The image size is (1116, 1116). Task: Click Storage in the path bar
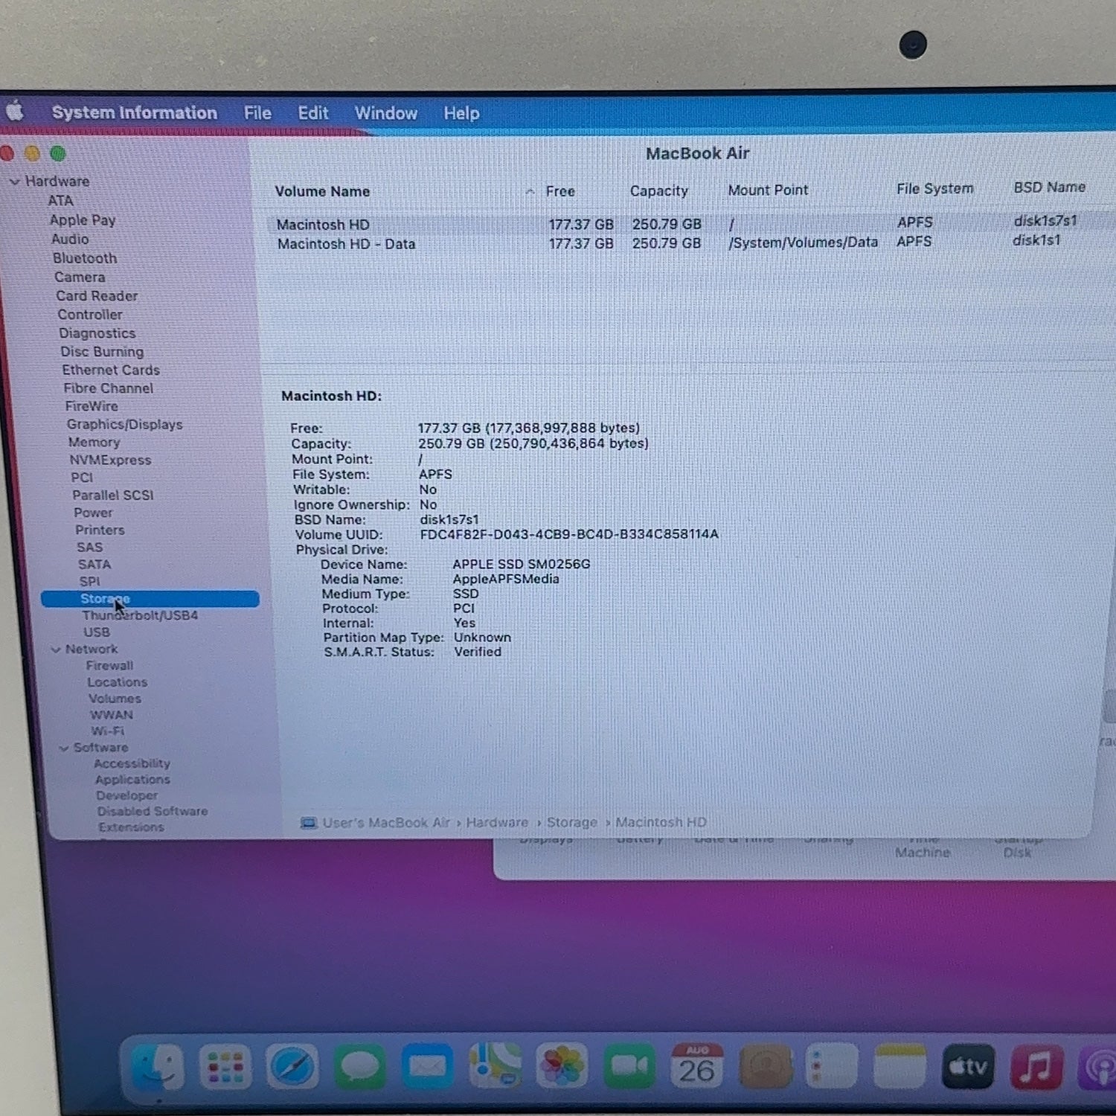click(x=572, y=822)
